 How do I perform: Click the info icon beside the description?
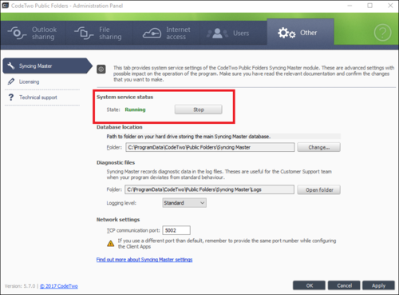[x=101, y=70]
